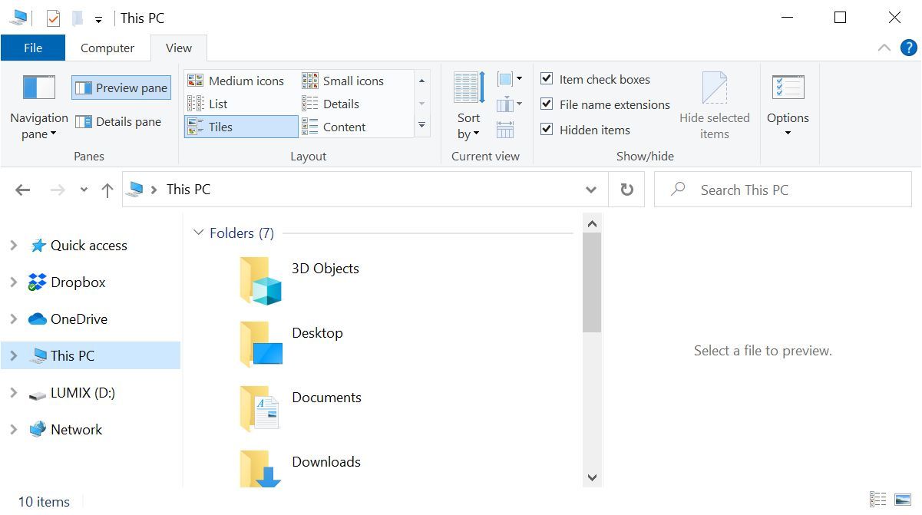The image size is (922, 515).
Task: Toggle the Preview pane
Action: [x=121, y=87]
